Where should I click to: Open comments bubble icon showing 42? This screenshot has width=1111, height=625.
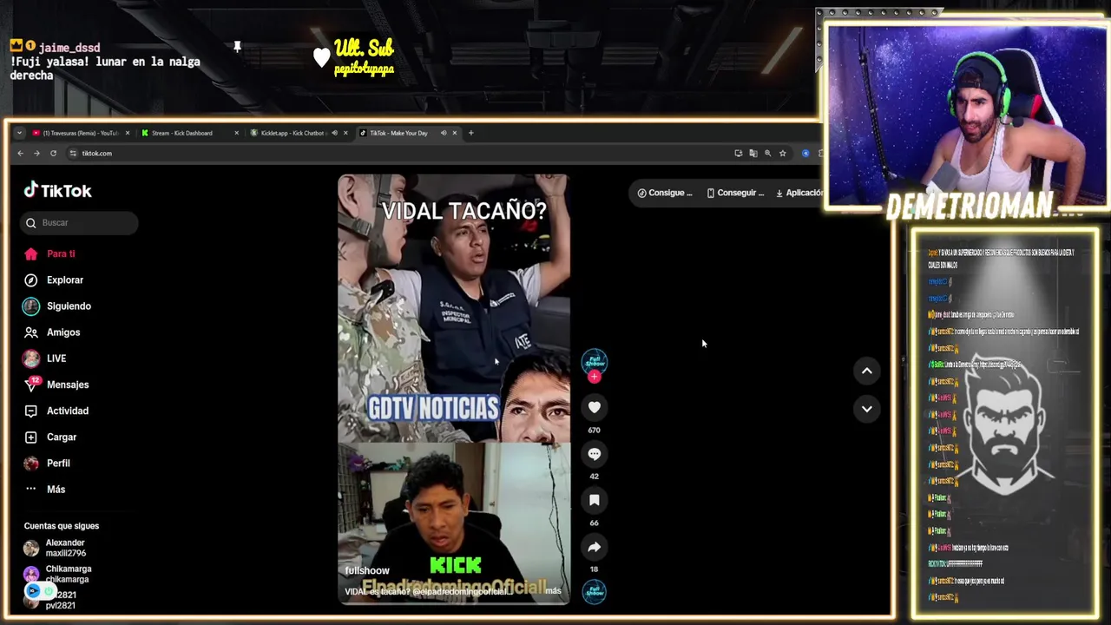pos(595,454)
